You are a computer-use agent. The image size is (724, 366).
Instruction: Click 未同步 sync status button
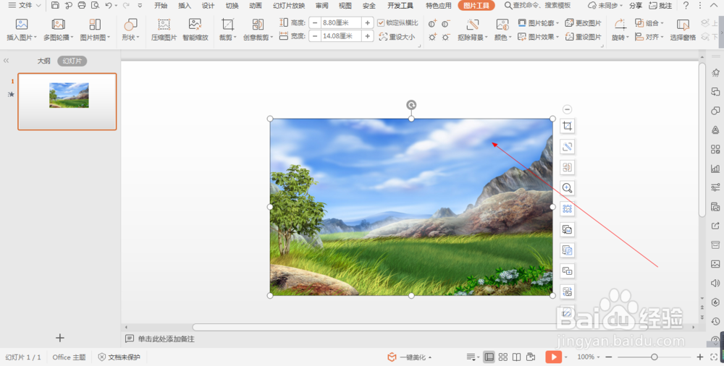pos(605,6)
